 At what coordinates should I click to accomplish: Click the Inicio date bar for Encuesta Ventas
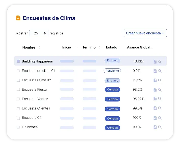tap(67, 99)
